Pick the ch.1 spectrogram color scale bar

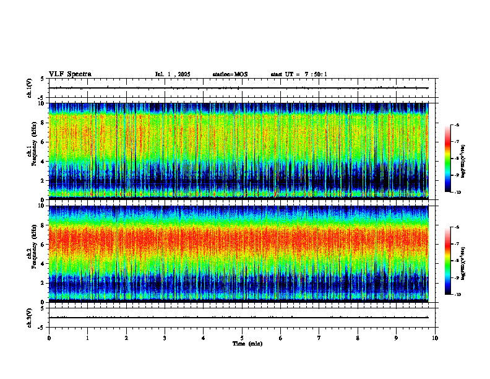tap(448, 159)
